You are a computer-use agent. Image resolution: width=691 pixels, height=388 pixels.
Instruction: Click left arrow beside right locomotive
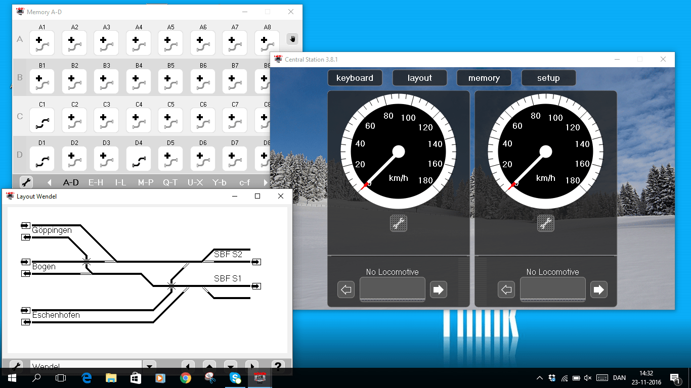point(506,289)
